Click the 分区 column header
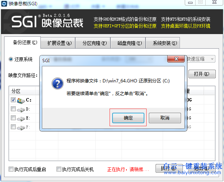The height and width of the screenshot is (182, 224). click(x=22, y=91)
